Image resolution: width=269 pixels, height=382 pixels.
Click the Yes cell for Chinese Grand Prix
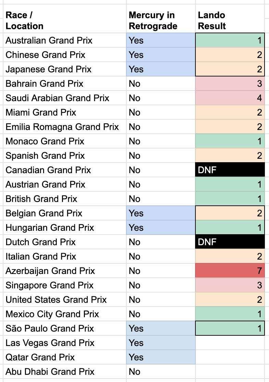(x=161, y=55)
